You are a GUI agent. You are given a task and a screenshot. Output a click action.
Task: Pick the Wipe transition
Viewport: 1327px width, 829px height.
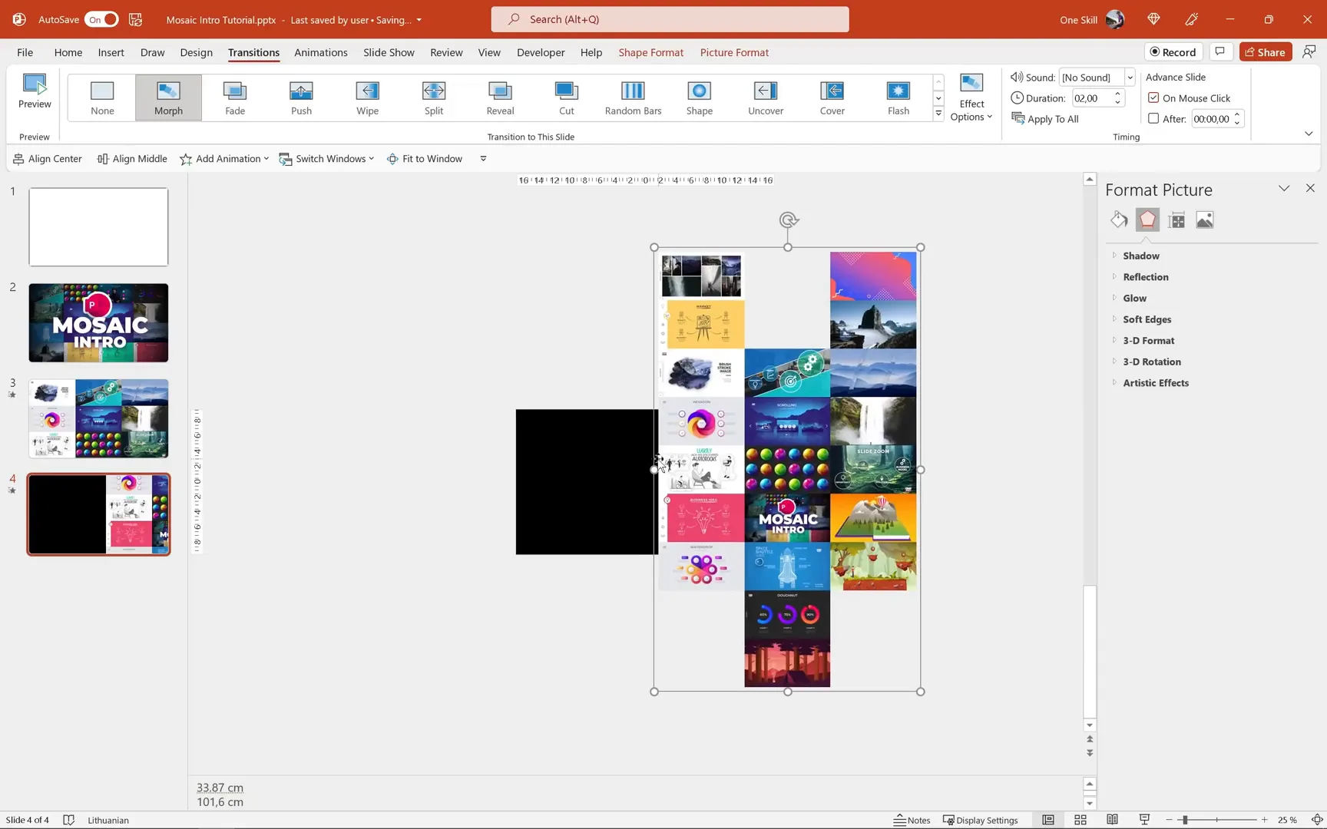click(x=367, y=97)
